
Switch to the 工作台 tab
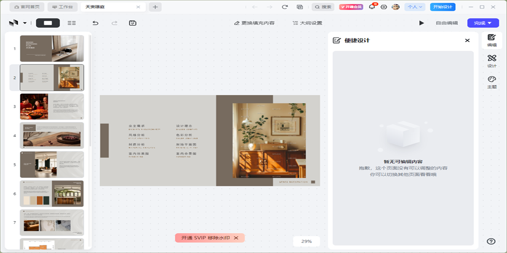click(62, 7)
